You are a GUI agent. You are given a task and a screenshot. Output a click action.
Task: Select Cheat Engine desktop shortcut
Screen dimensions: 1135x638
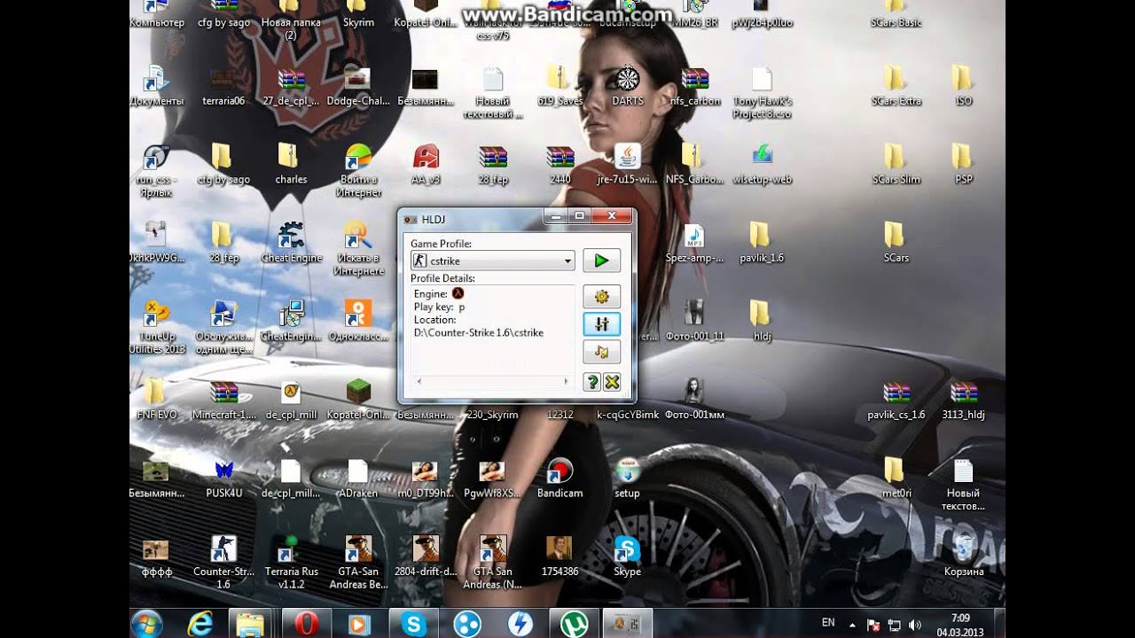coord(291,243)
